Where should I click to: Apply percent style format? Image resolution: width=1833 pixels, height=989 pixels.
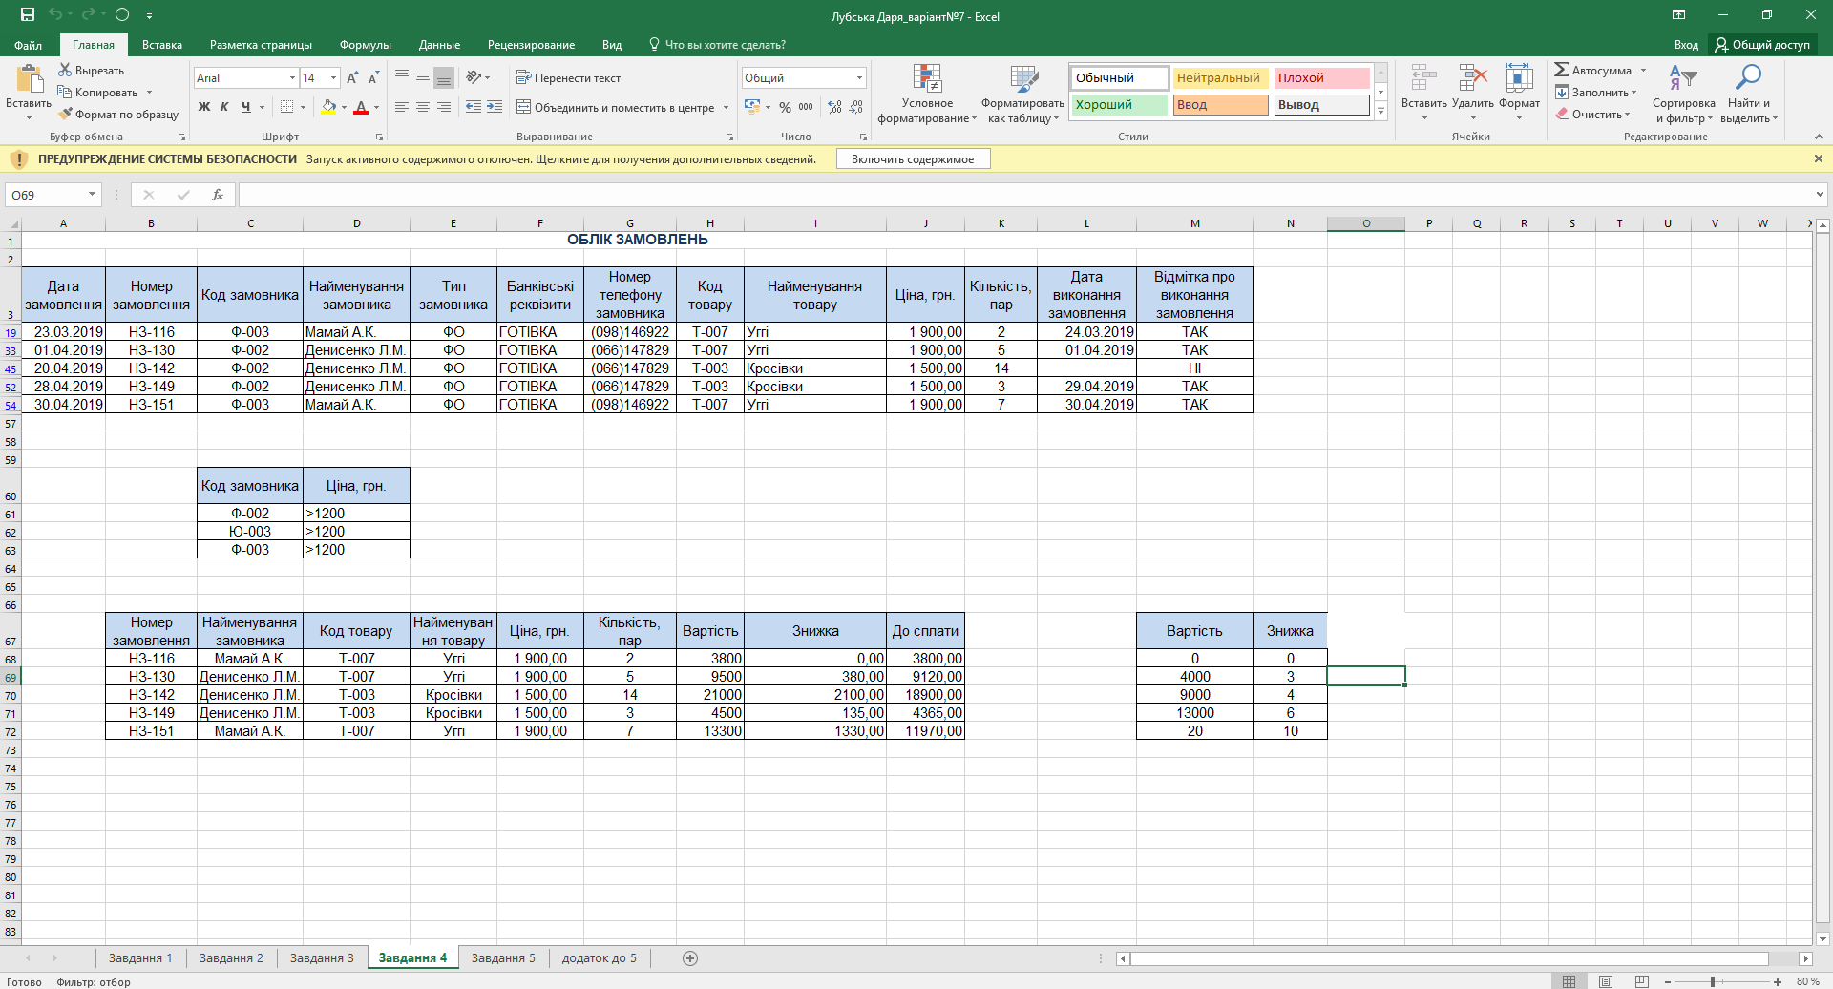click(x=785, y=107)
